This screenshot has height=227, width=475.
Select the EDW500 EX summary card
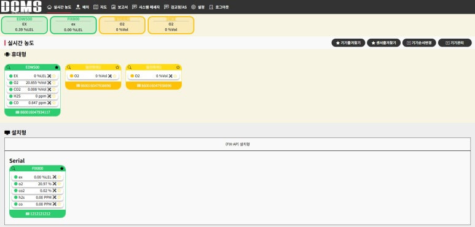pos(25,25)
